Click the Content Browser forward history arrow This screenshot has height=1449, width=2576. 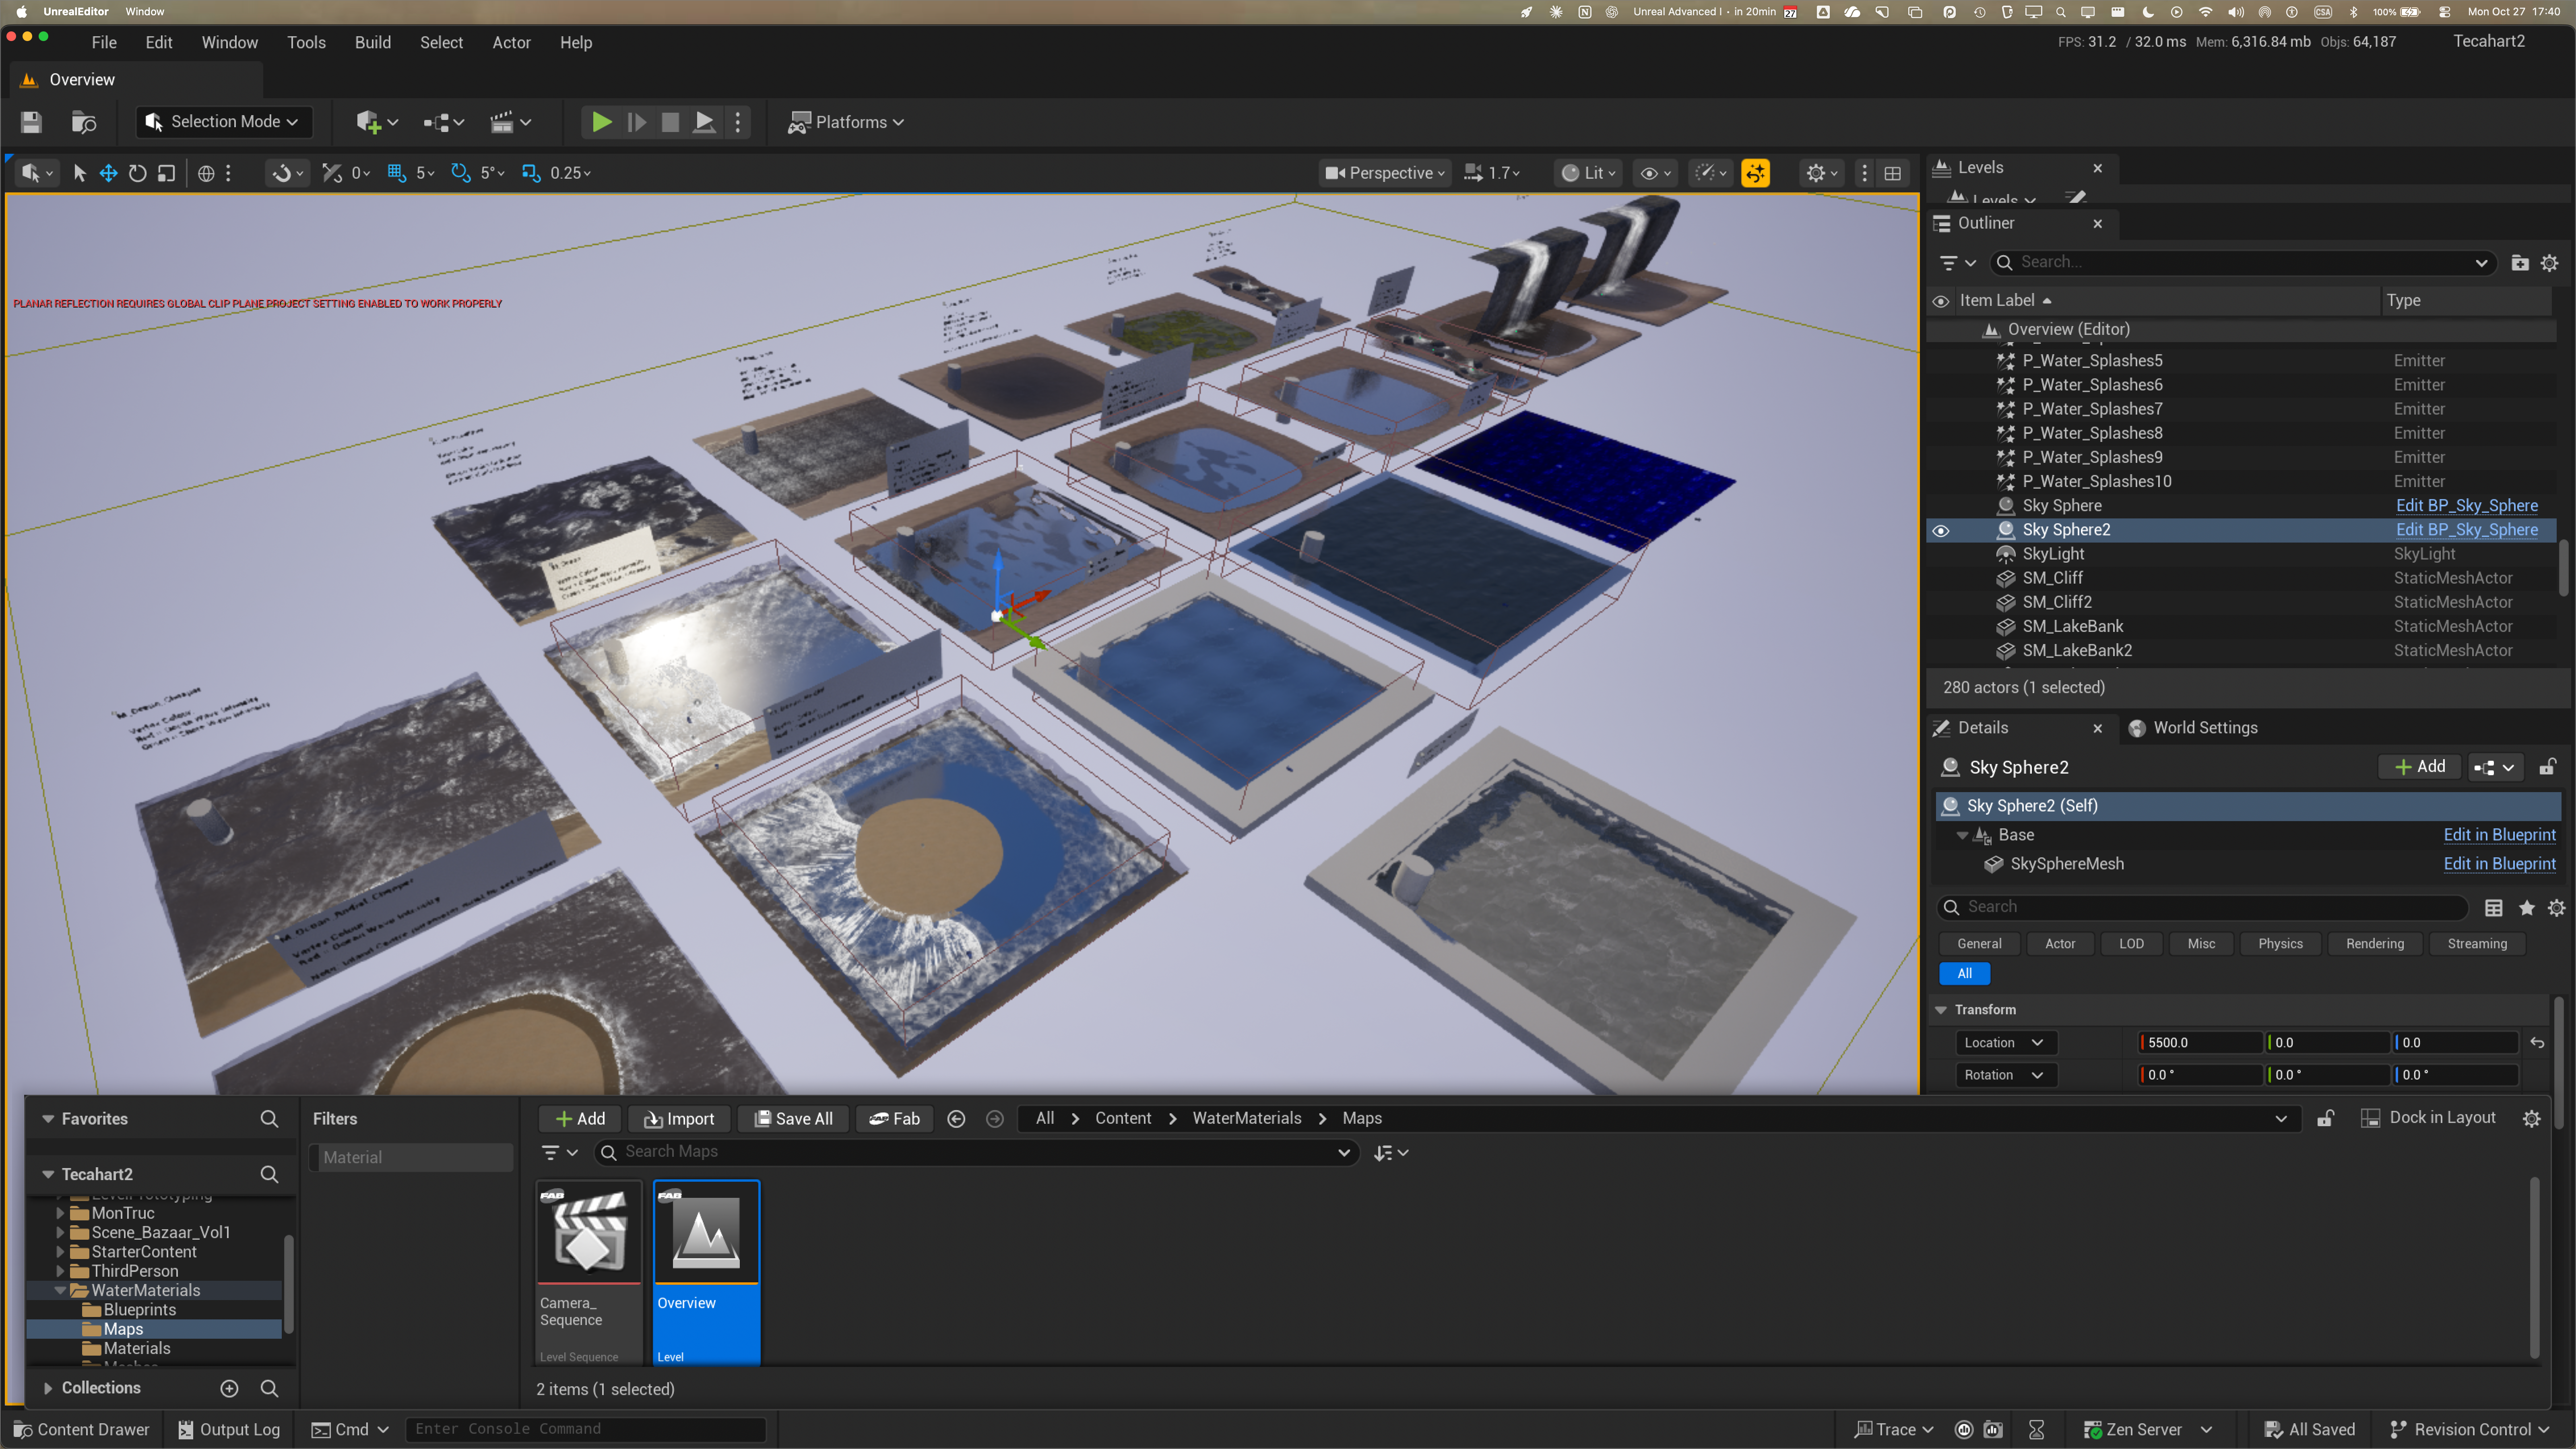[x=994, y=1119]
